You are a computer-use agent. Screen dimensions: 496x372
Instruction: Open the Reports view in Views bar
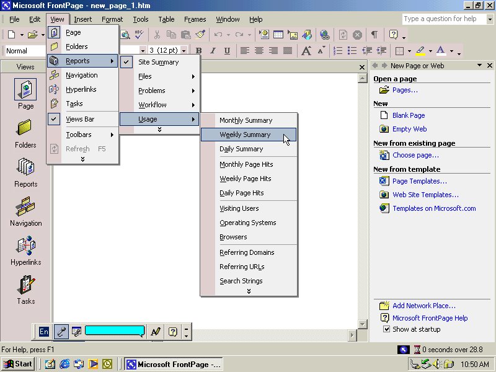25,172
